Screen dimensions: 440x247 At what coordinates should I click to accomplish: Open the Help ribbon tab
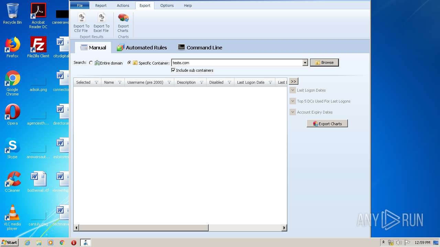tap(188, 5)
